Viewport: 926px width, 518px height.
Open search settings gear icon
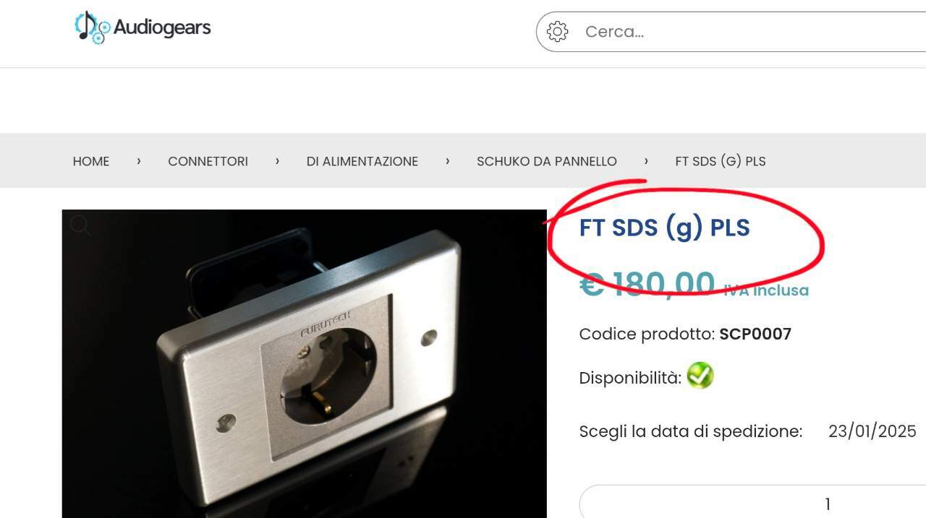[x=557, y=32]
